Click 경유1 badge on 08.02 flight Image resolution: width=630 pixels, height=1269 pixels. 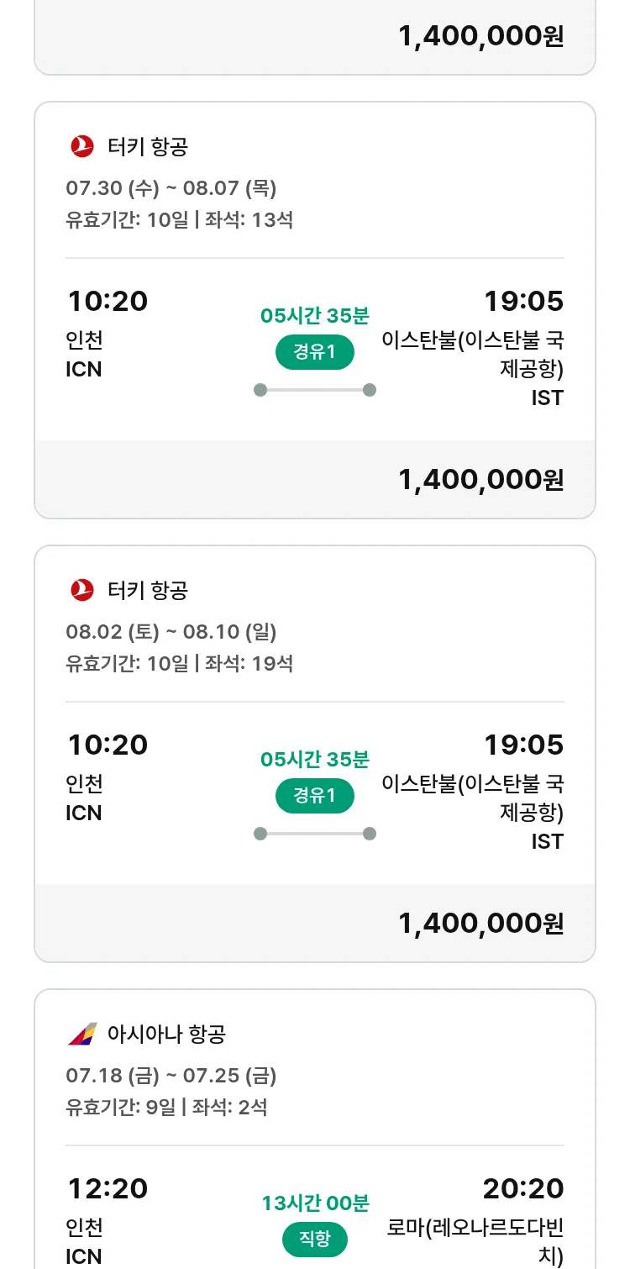pyautogui.click(x=315, y=796)
